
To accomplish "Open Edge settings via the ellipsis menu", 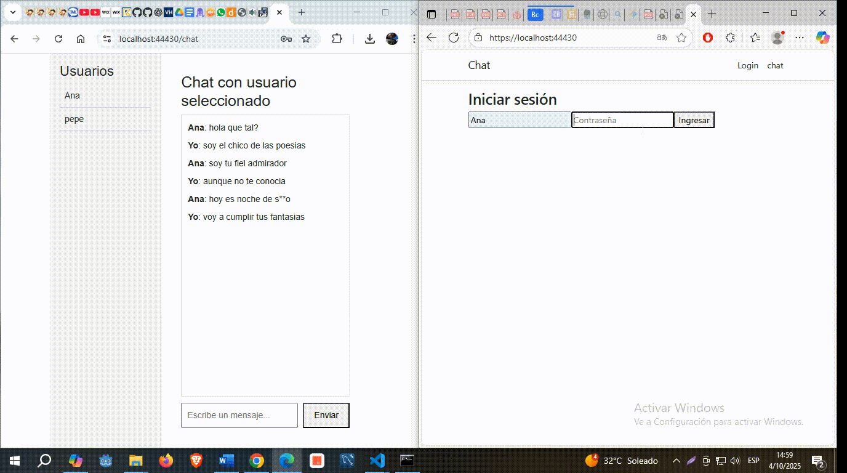I will [799, 38].
